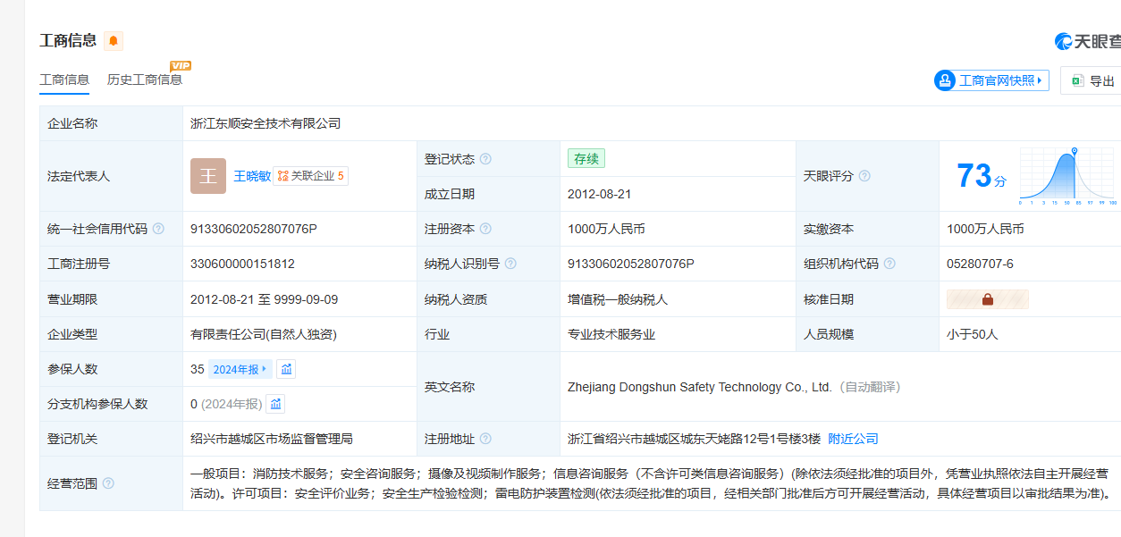The height and width of the screenshot is (537, 1121).
Task: Click help icon beside 天眼评分
Action: pos(864,176)
